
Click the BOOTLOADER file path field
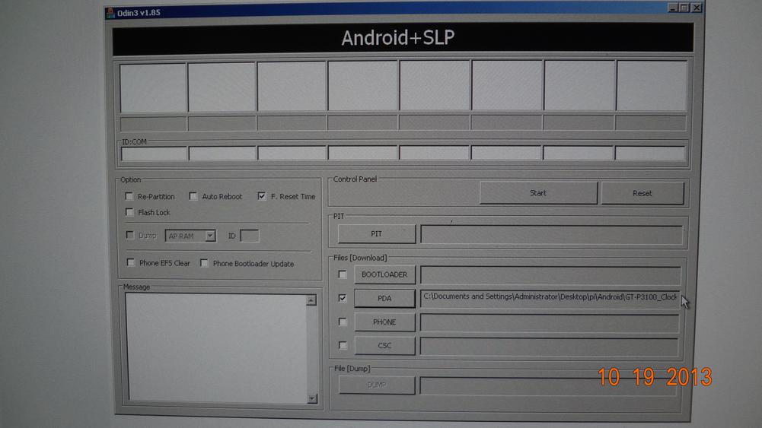tap(550, 275)
